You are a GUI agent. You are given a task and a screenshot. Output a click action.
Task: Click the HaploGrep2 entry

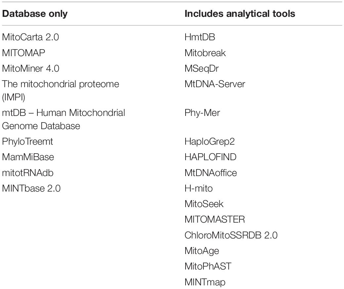coord(210,142)
